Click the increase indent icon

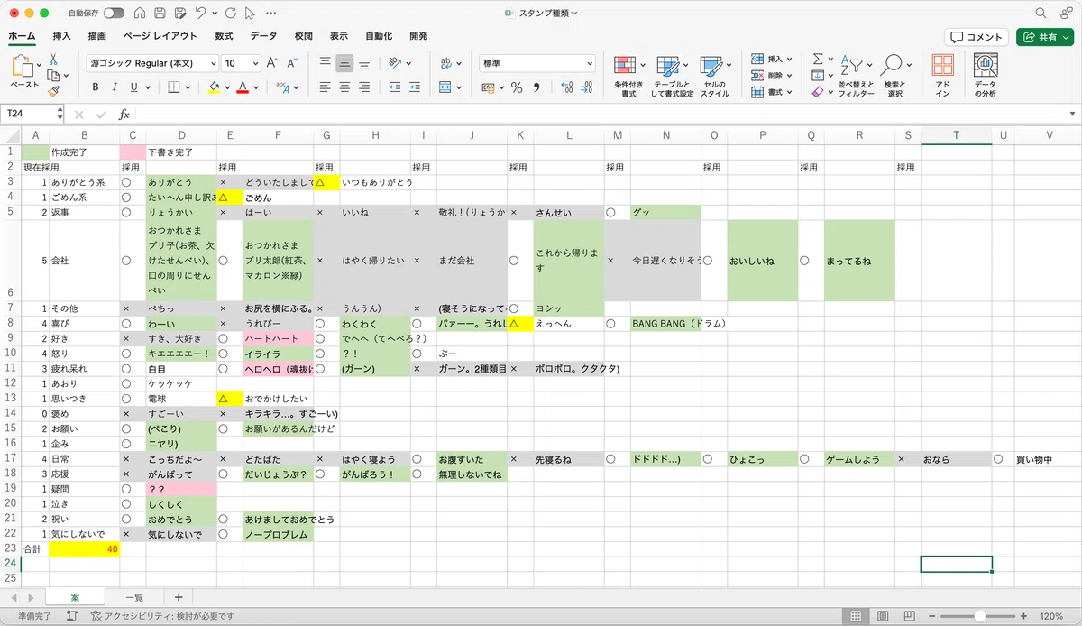(x=413, y=87)
